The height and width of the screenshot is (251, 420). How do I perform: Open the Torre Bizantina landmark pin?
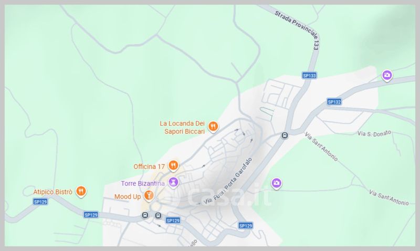[173, 183]
